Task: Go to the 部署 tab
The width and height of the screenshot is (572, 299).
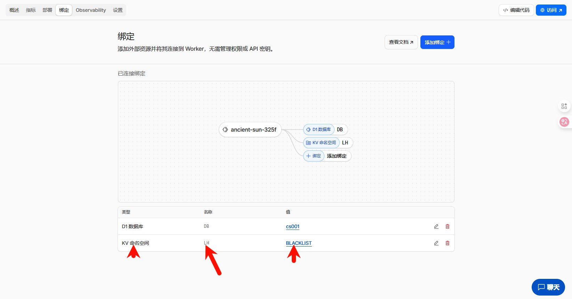Action: pos(47,10)
